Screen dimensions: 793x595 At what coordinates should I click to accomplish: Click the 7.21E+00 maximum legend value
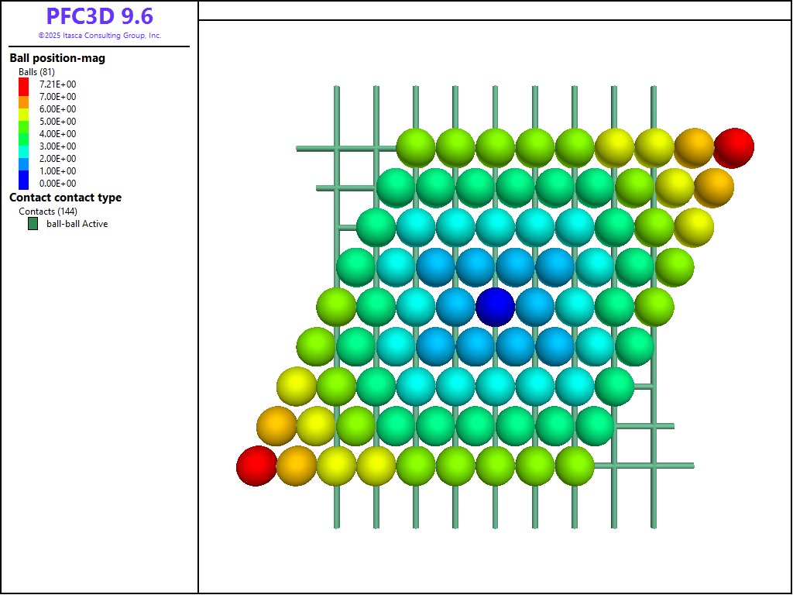(x=57, y=84)
